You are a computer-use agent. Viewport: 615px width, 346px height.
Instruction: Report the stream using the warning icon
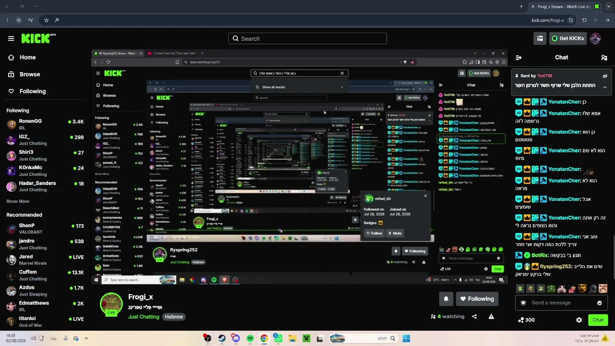coord(491,317)
